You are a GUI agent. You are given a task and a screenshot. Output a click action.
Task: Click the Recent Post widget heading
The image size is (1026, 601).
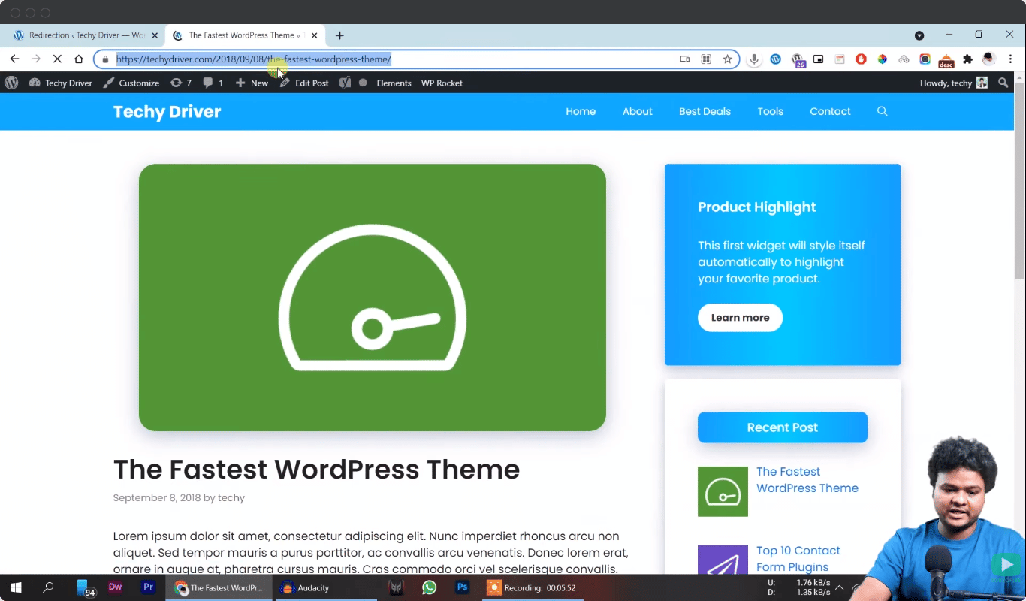click(x=783, y=427)
